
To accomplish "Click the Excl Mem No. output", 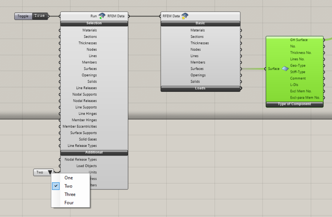I will coord(301,91).
